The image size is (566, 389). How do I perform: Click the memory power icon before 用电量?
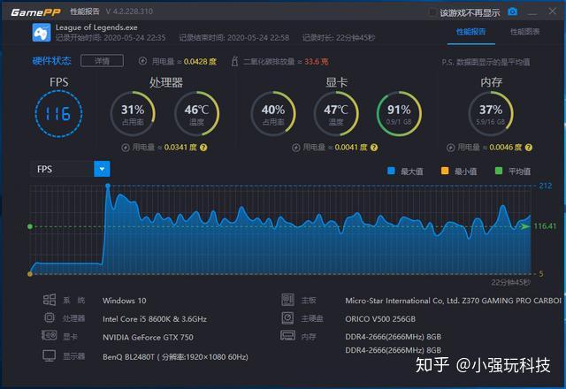click(450, 148)
